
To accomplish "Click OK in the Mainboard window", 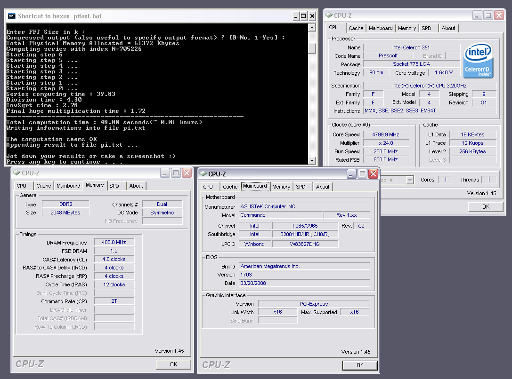I will tap(360, 365).
